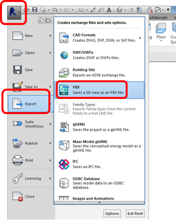This screenshot has height=220, width=176.
Task: Click the IFC colored diamond icon
Action: [64, 164]
